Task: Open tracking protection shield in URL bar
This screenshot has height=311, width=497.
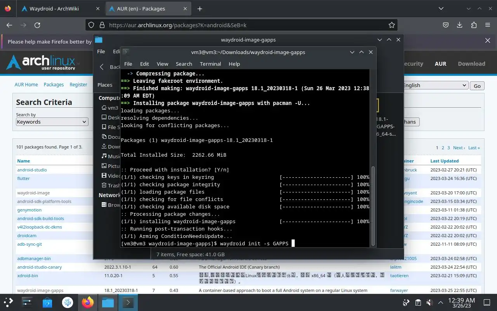Action: [x=91, y=25]
